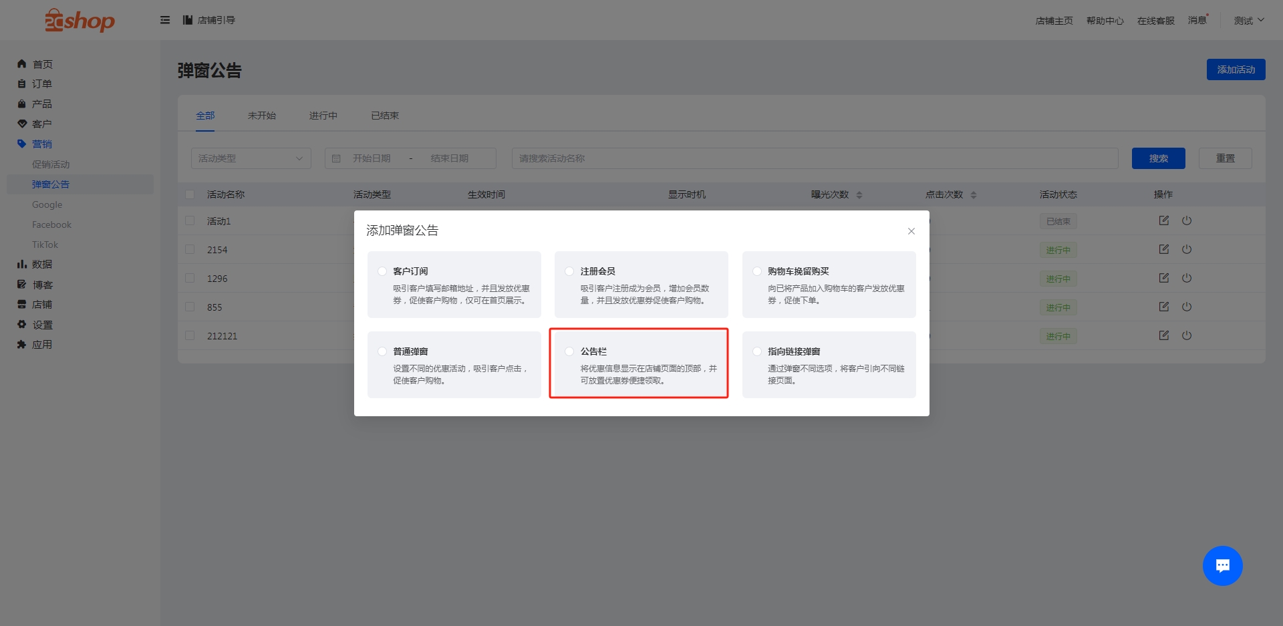Switch to the 进行中 tab
The height and width of the screenshot is (626, 1283).
[323, 116]
